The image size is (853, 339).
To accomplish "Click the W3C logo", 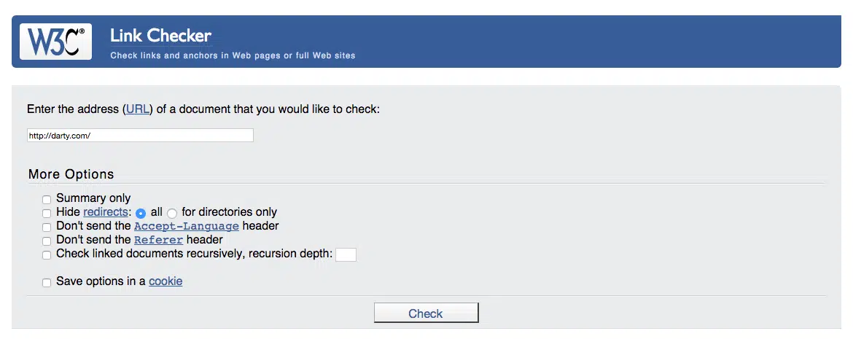I will point(55,41).
